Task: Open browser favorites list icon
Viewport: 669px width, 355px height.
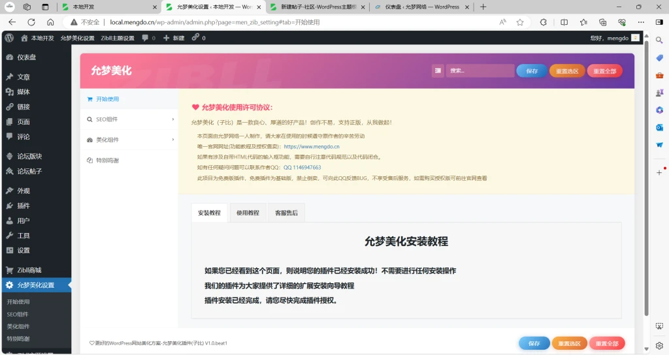Action: click(583, 22)
